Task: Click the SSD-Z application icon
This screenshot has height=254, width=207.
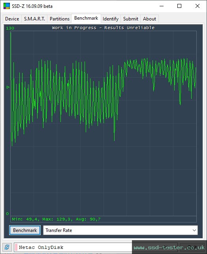Action: pos(7,6)
